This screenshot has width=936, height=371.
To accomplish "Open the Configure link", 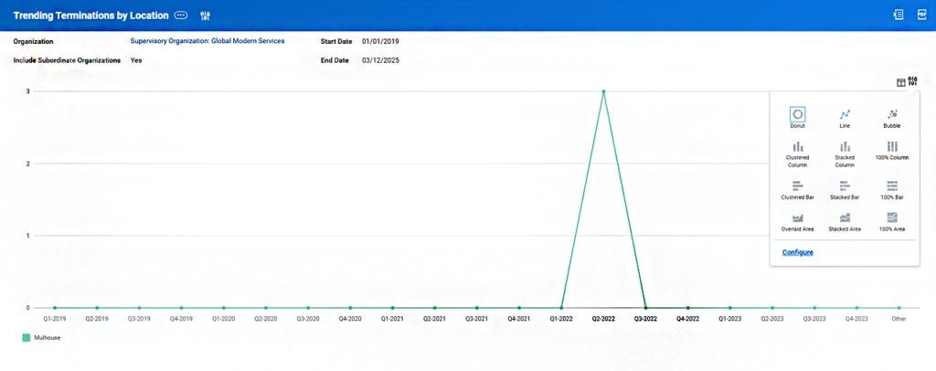I will point(797,252).
